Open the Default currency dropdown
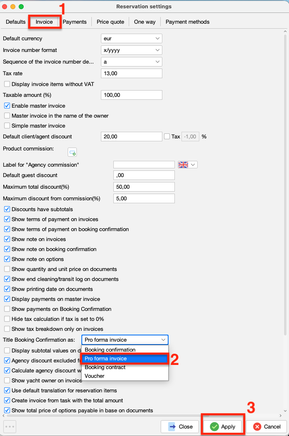 pos(132,38)
